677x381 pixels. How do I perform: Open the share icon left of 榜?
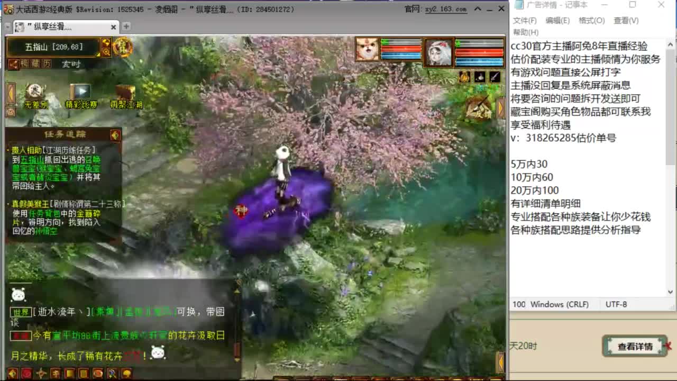pyautogui.click(x=13, y=64)
